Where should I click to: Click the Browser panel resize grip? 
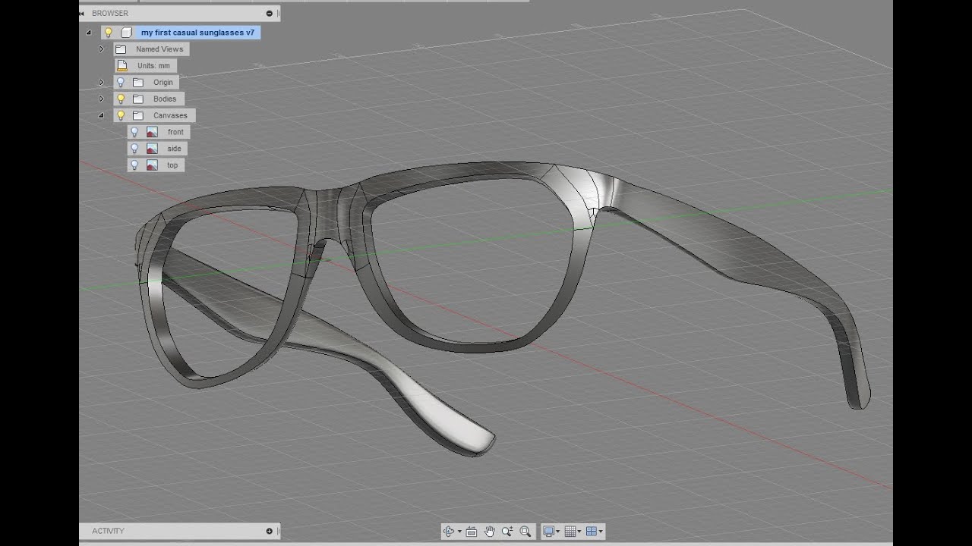click(278, 13)
